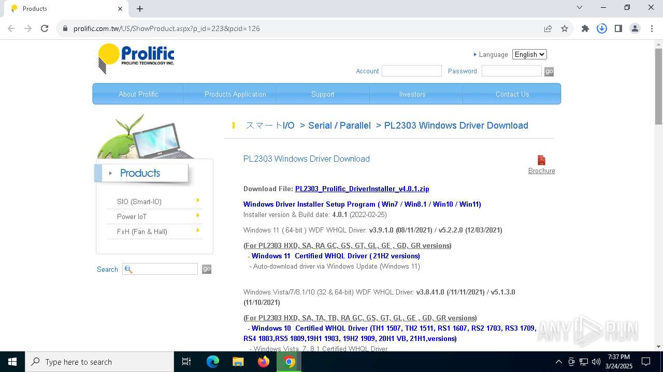
Task: Click the Windows Driver Installer Setup Program text
Action: (x=362, y=204)
